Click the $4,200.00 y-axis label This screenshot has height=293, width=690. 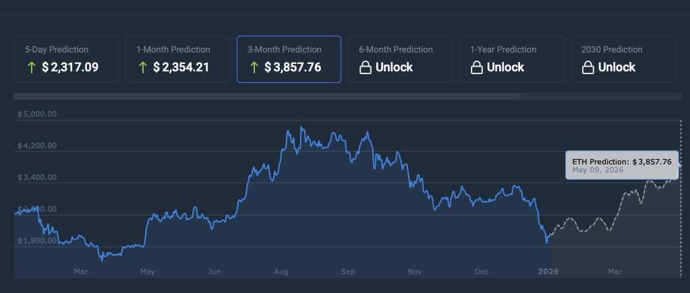pyautogui.click(x=37, y=146)
